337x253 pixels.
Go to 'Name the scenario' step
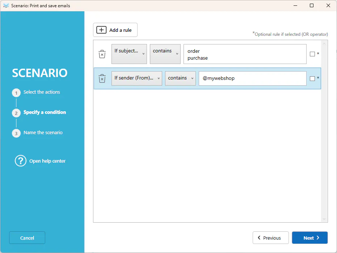43,132
